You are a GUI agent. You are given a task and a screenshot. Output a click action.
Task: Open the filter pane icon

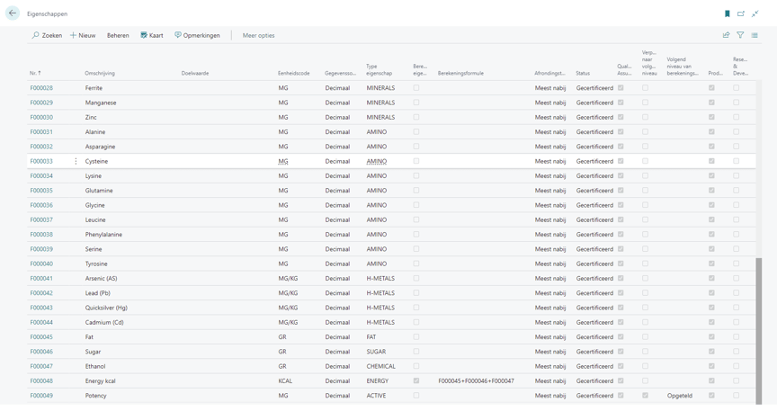(x=740, y=35)
